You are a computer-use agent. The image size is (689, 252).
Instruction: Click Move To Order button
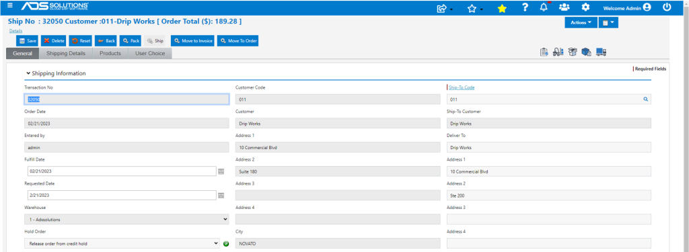point(238,41)
